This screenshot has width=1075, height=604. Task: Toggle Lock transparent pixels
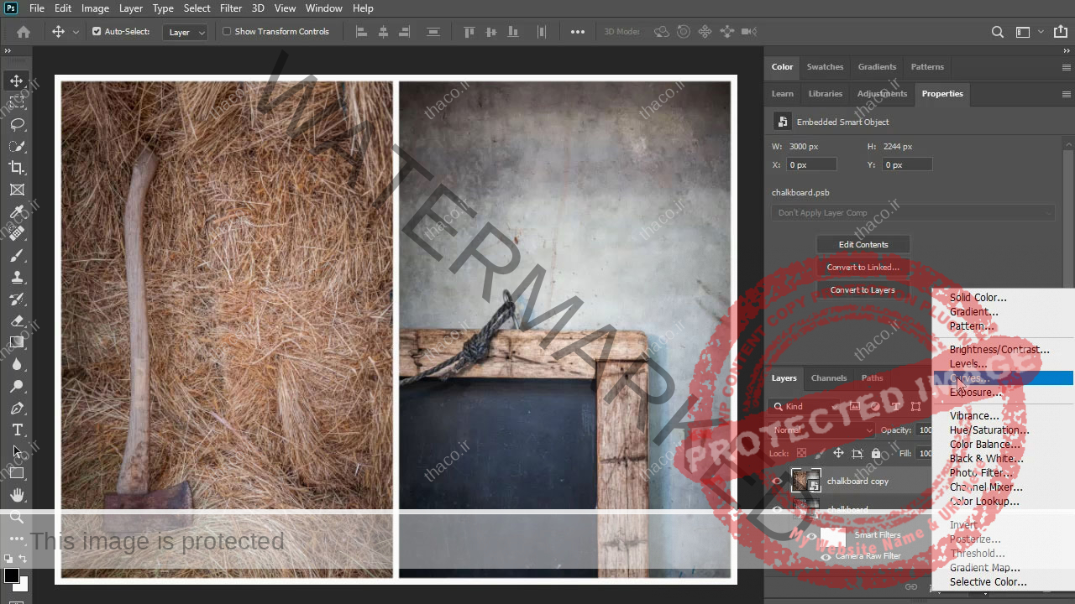click(801, 453)
